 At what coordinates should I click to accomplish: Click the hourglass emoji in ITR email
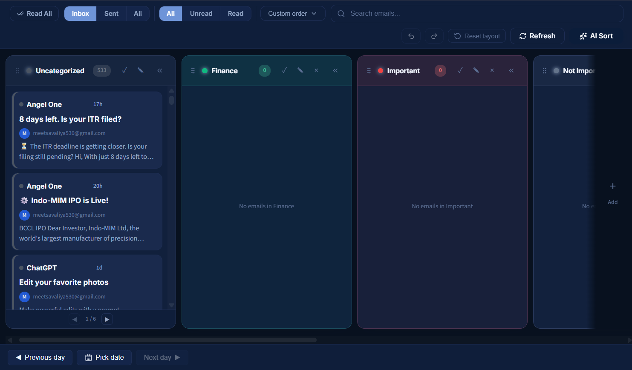[24, 146]
